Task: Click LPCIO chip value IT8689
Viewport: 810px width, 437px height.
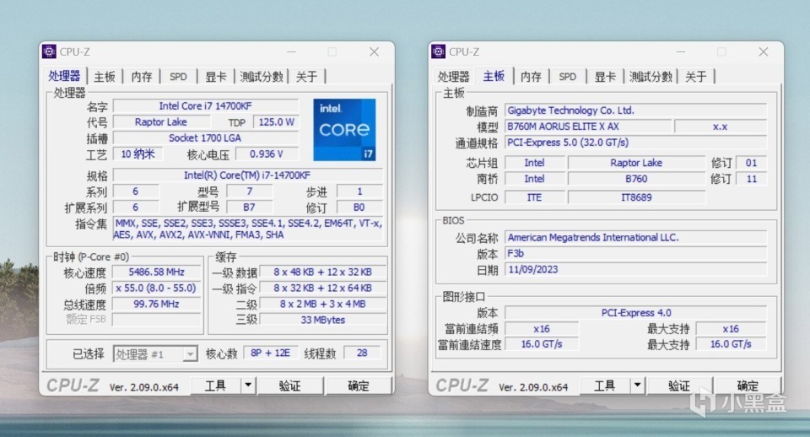Action: point(636,197)
